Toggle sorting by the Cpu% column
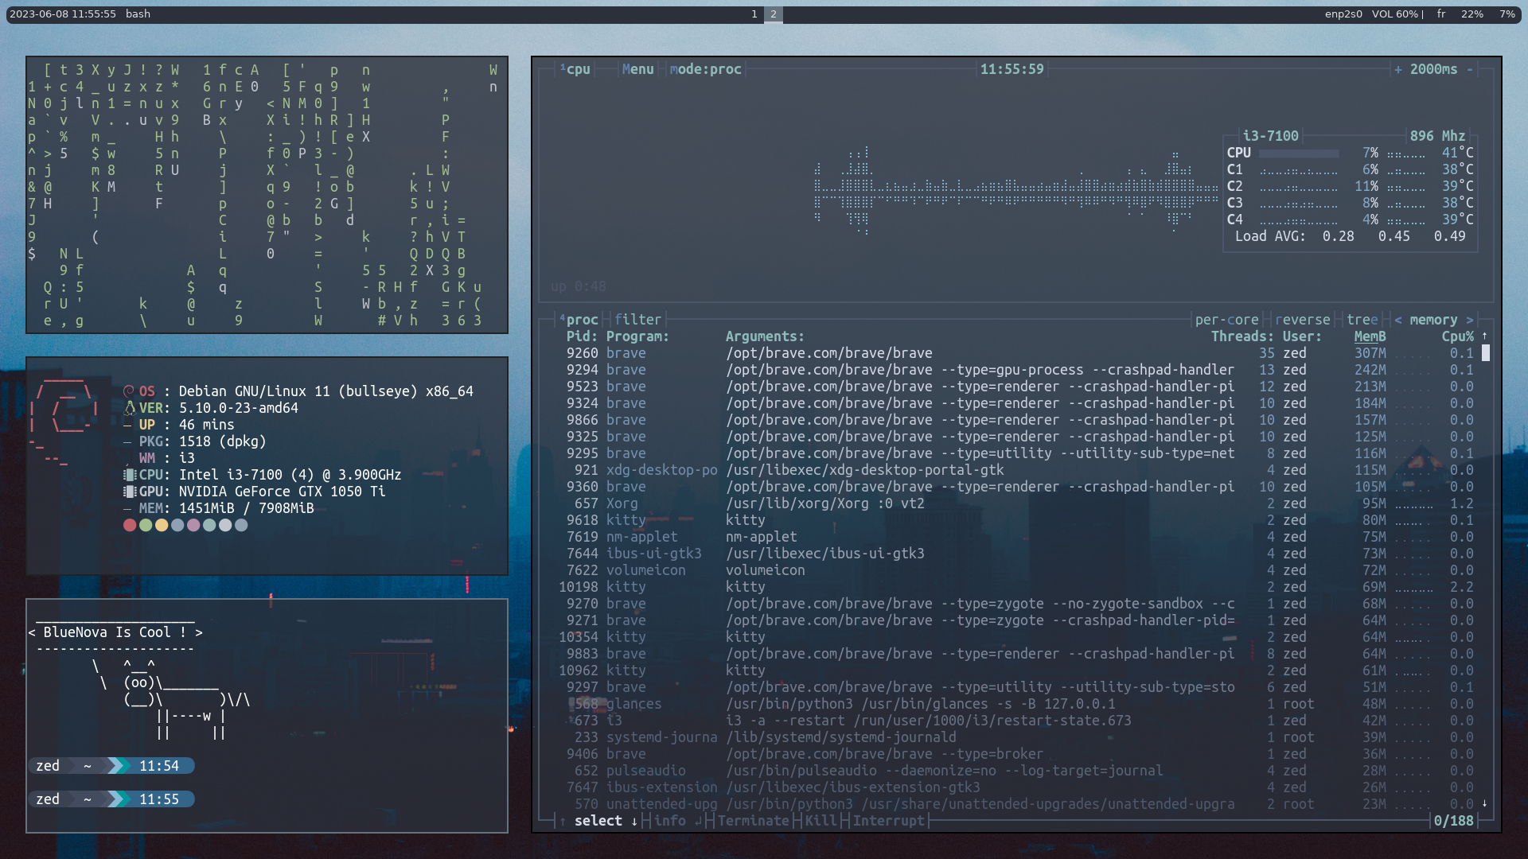 click(x=1459, y=336)
